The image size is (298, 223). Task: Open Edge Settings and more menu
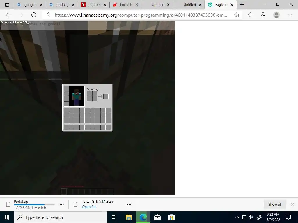click(x=290, y=15)
